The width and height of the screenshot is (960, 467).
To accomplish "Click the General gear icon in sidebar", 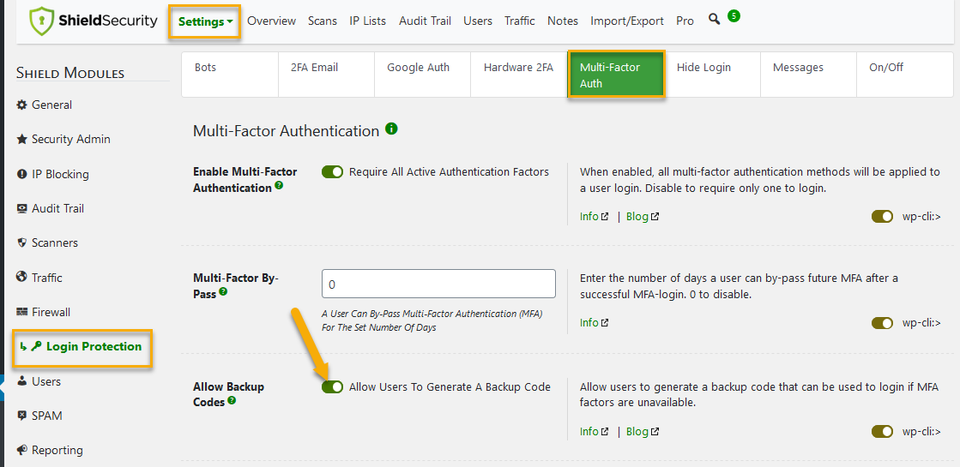I will click(22, 105).
